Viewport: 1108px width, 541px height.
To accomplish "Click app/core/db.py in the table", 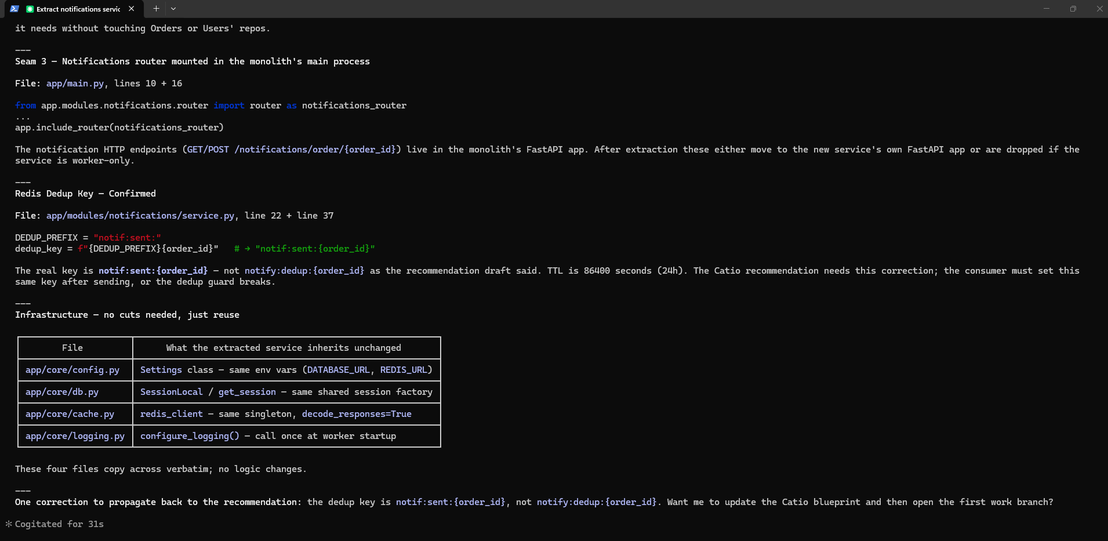I will pyautogui.click(x=62, y=392).
